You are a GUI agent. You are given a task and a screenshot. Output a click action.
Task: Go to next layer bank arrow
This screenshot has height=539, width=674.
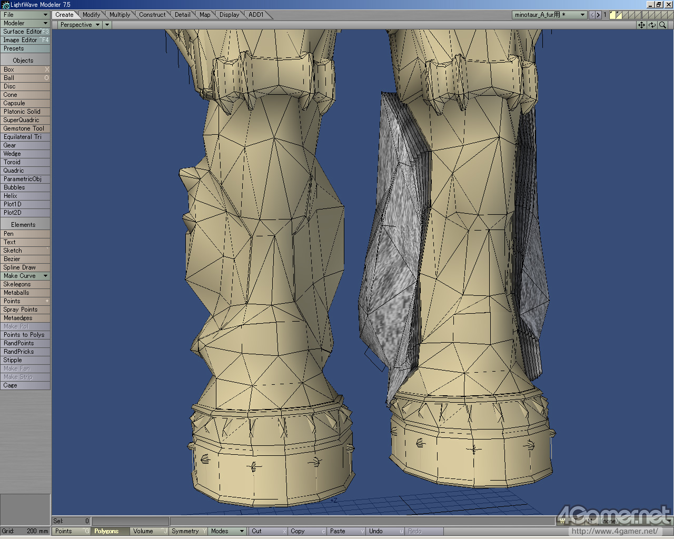(598, 15)
